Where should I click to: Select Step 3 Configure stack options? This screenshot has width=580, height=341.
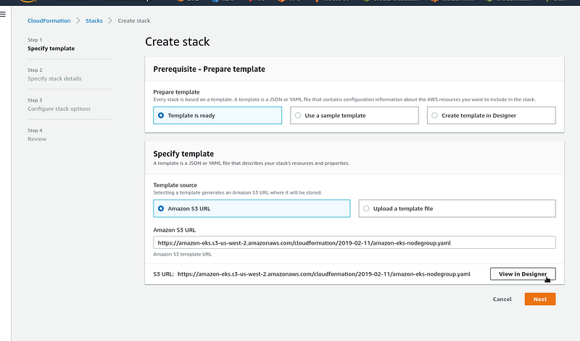pyautogui.click(x=59, y=109)
